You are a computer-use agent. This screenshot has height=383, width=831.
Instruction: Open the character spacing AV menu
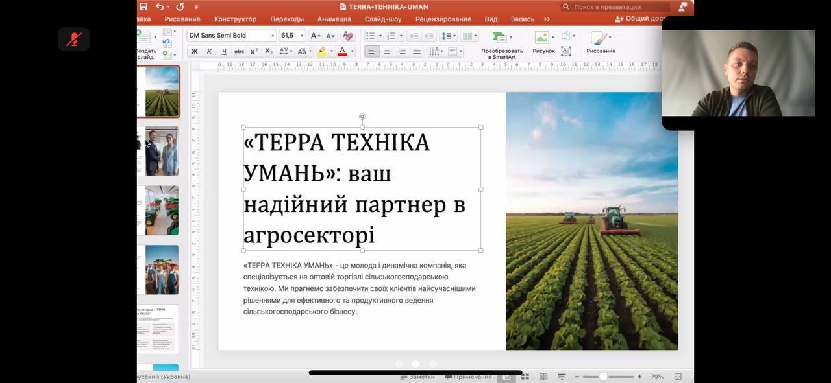coord(286,51)
